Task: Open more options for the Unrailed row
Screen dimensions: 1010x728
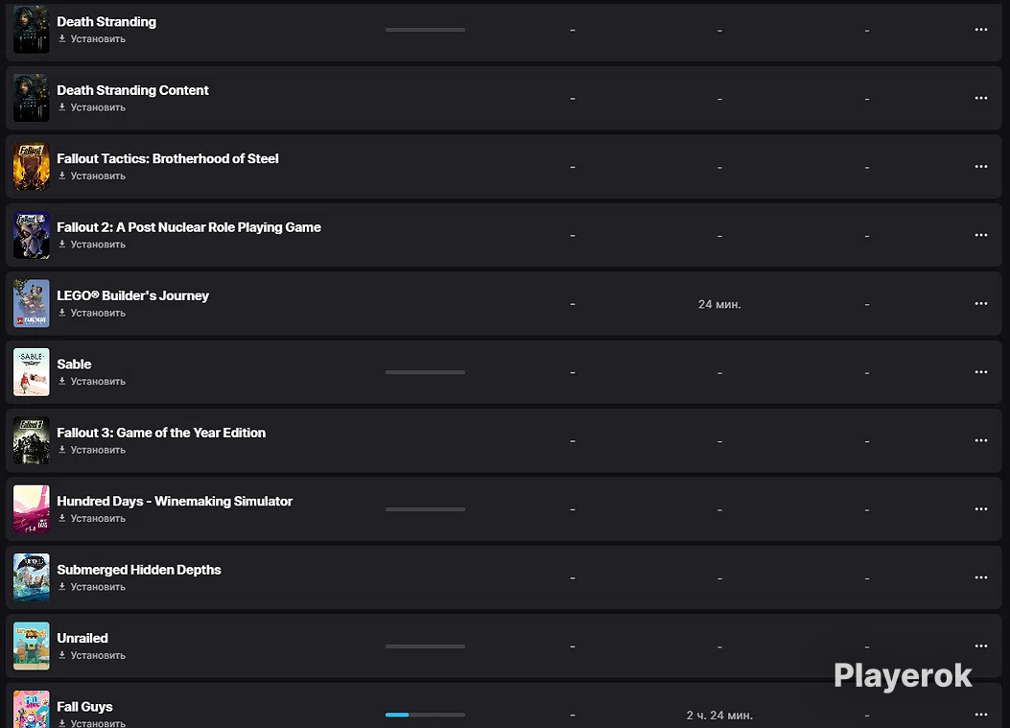Action: [x=980, y=646]
